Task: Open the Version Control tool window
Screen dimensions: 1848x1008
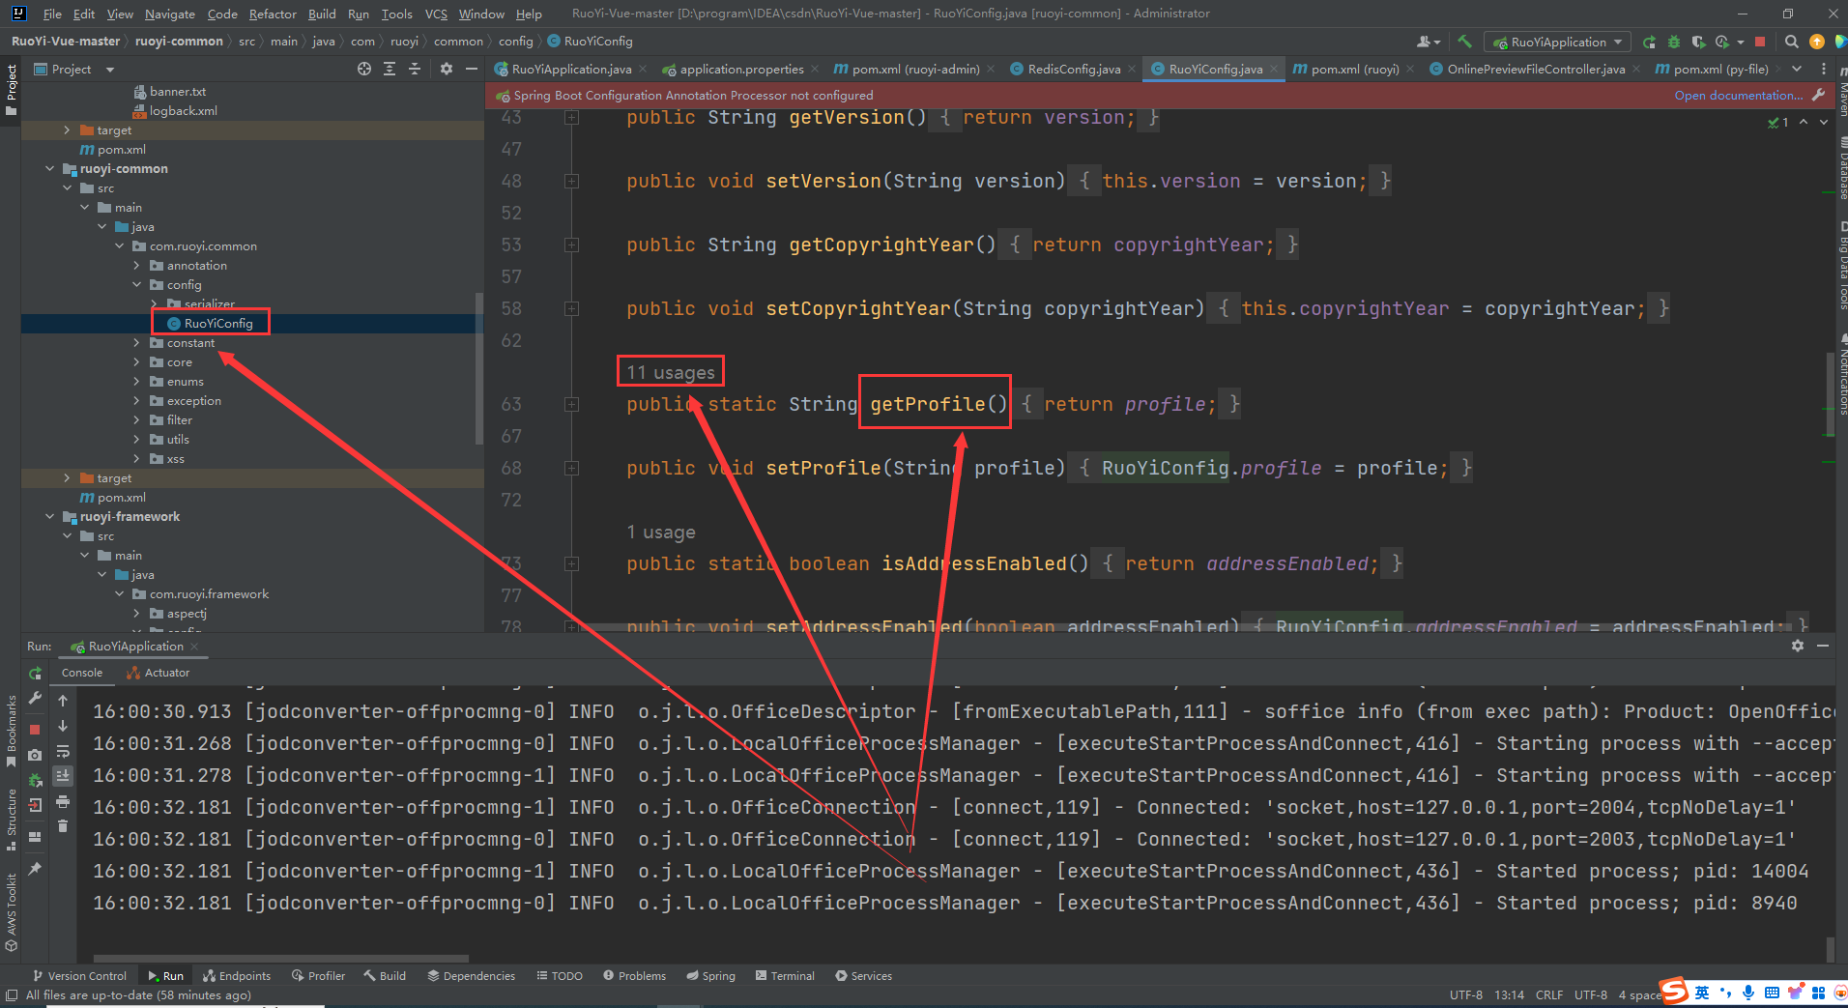Action: [79, 976]
